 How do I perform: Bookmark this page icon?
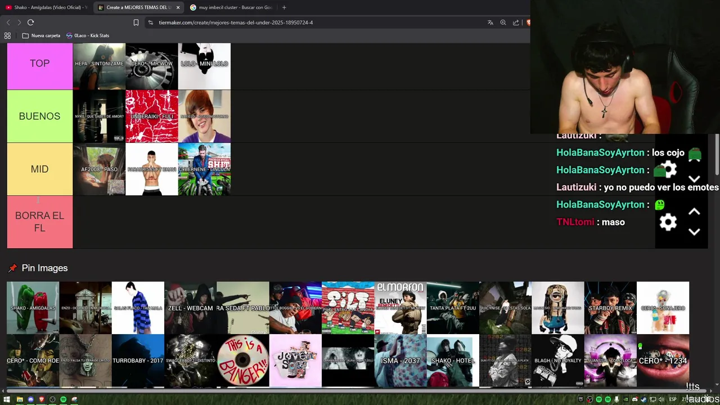point(136,22)
